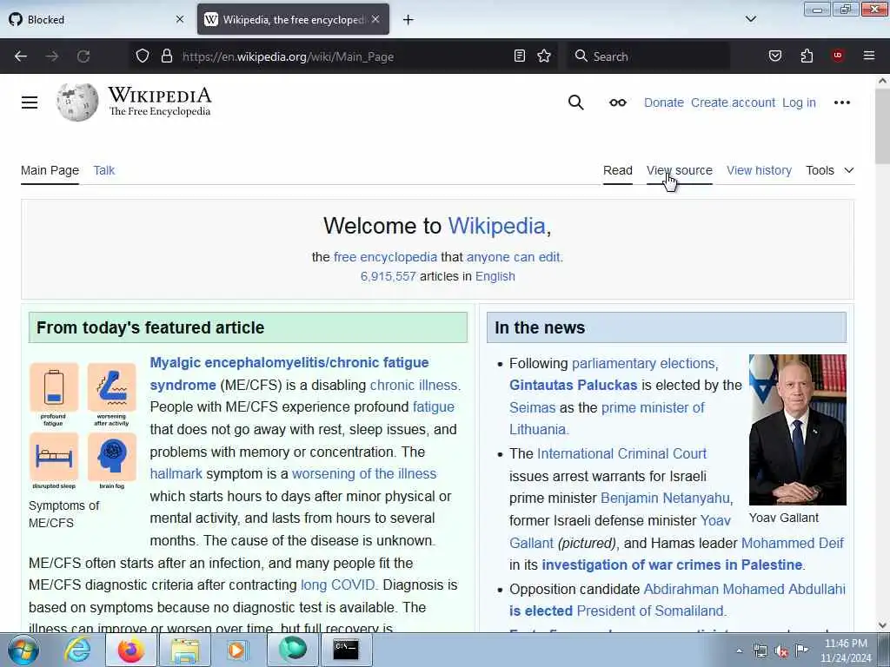890x667 pixels.
Task: Open the Talk page tab
Action: pos(104,170)
